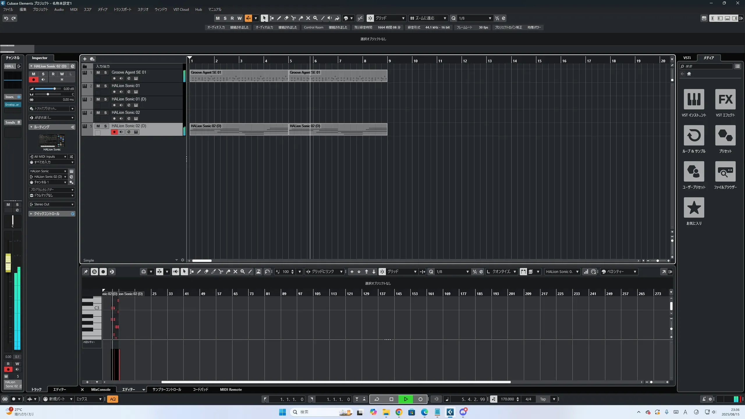Select the Erase tool in top toolbar
Image resolution: width=745 pixels, height=419 pixels.
point(286,18)
